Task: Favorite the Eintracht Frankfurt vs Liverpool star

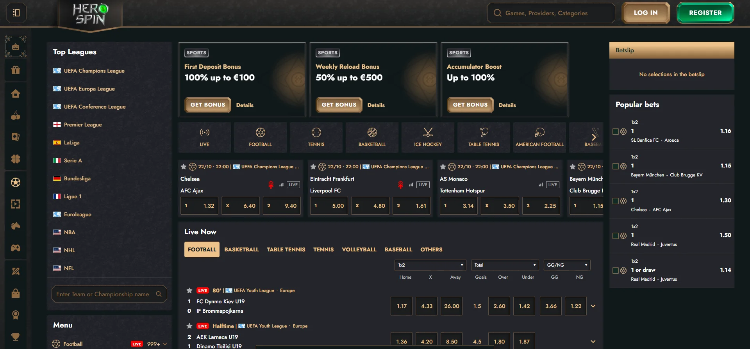Action: pos(313,167)
